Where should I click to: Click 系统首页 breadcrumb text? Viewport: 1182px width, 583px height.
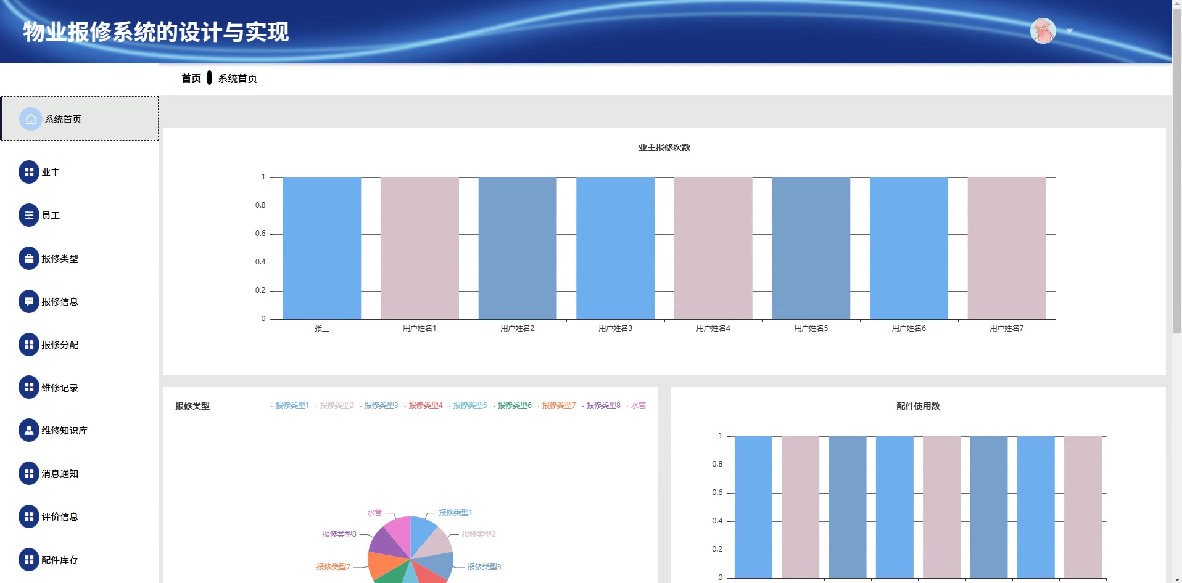tap(238, 78)
